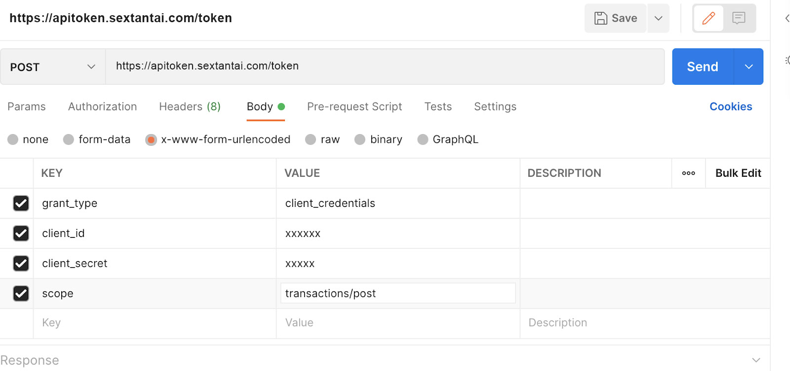Switch to the Authorization tab
The height and width of the screenshot is (371, 790).
[x=102, y=106]
